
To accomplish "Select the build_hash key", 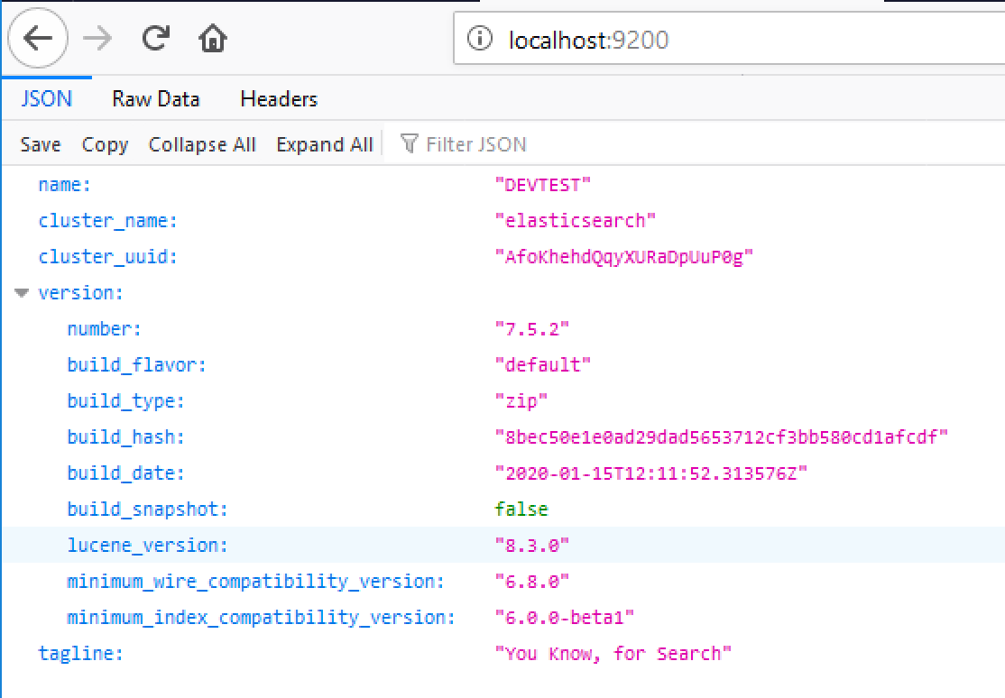I will [125, 437].
